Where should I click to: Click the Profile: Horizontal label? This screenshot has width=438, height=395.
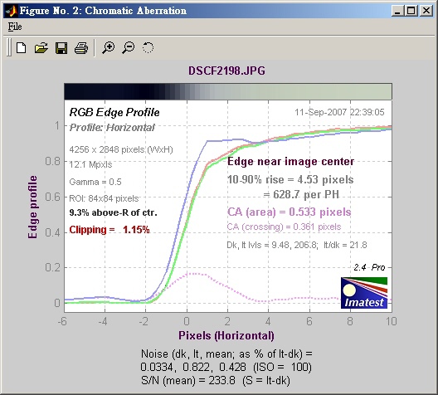[112, 128]
